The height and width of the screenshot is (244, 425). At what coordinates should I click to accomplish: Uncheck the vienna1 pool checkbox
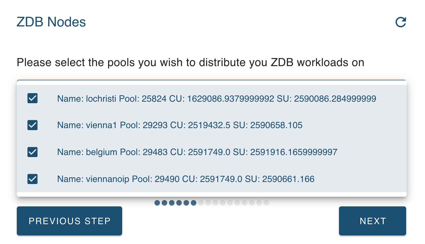pos(32,125)
